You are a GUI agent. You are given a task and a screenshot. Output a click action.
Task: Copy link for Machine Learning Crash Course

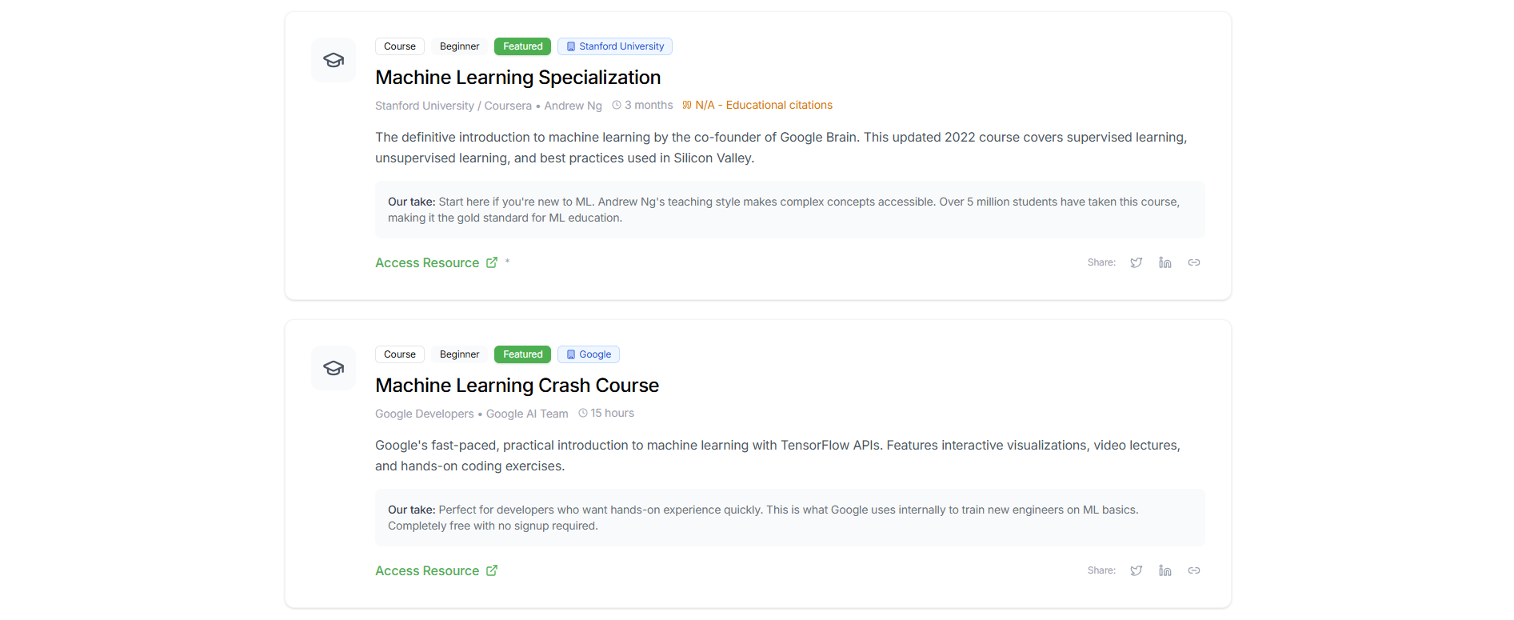coord(1193,570)
